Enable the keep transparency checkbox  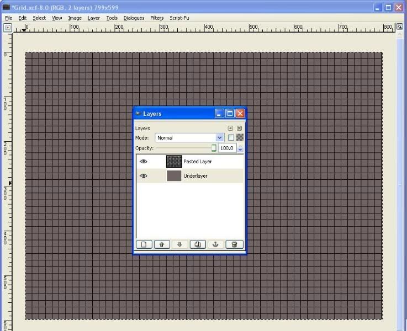point(231,137)
